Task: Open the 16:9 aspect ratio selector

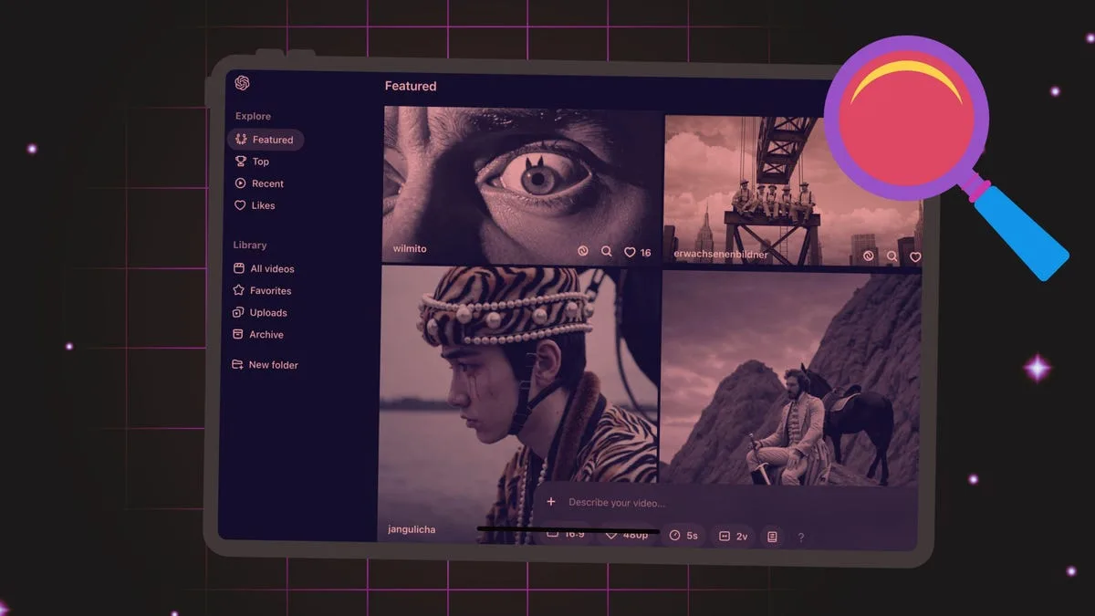Action: click(566, 536)
